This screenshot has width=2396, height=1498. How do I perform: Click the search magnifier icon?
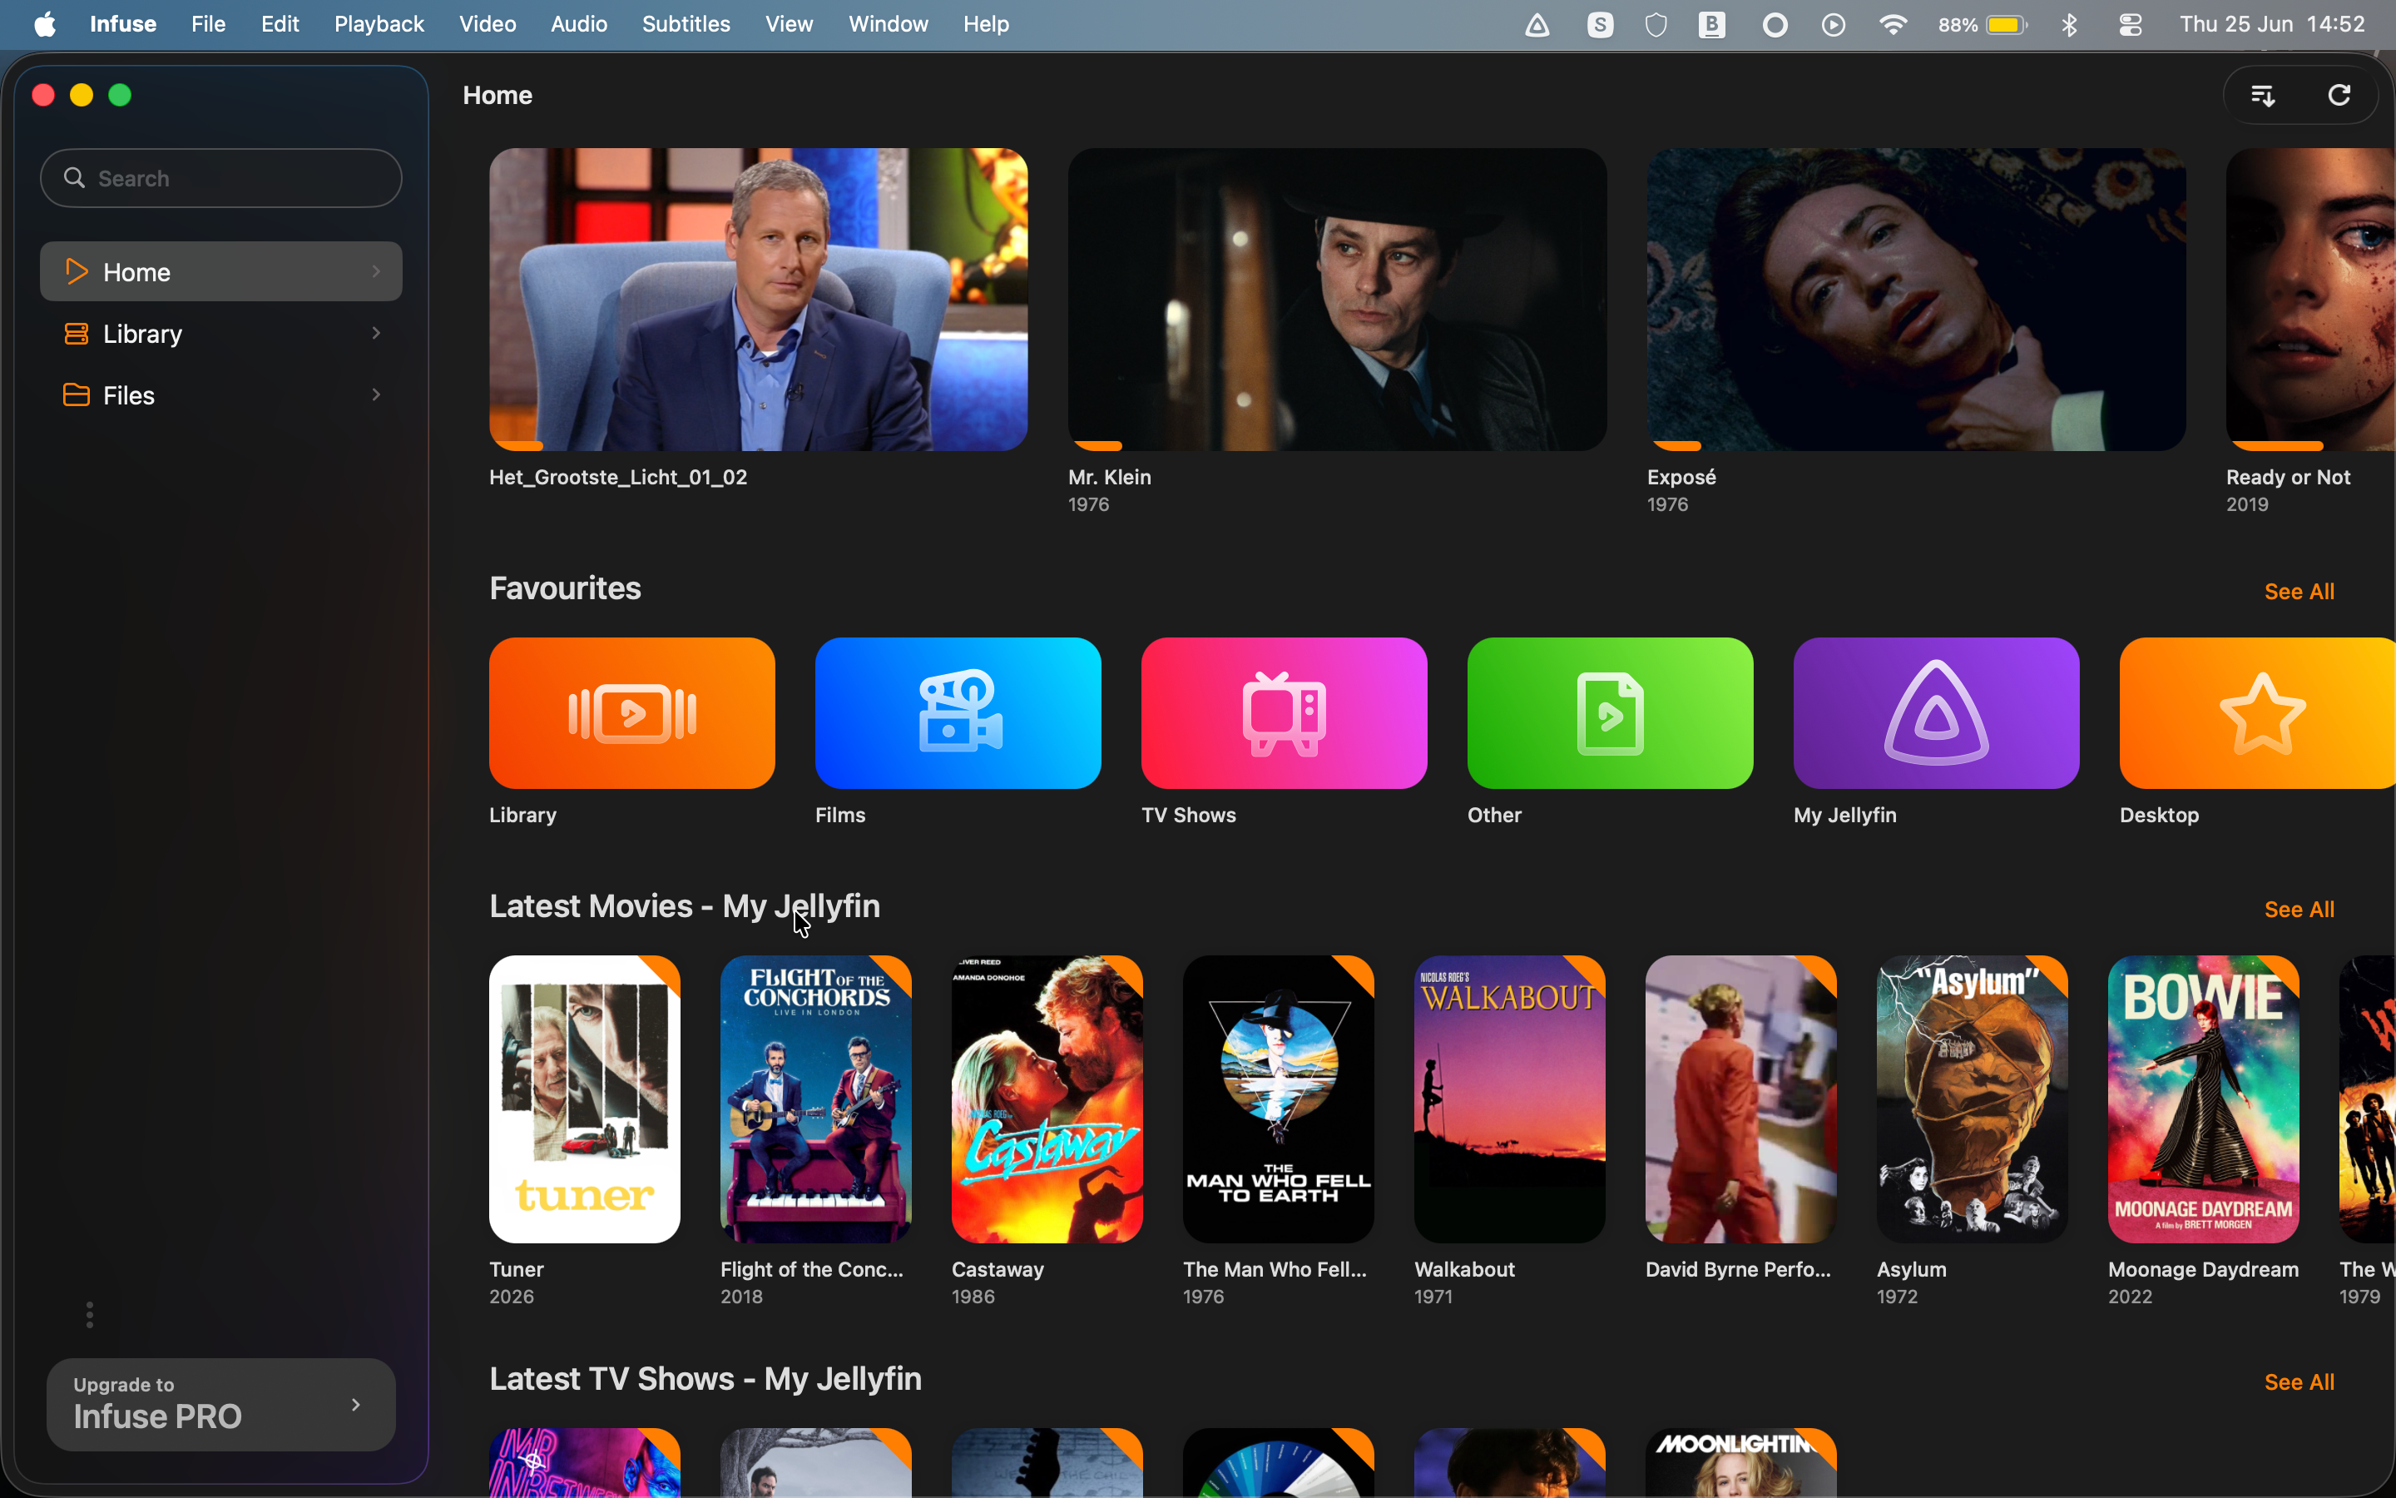(x=74, y=177)
